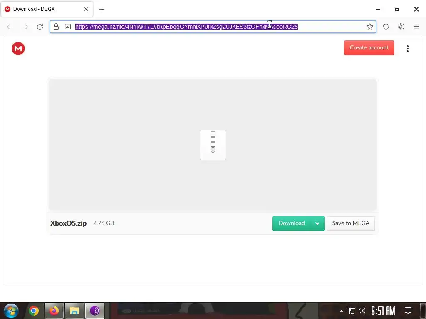426x319 pixels.
Task: Click the 2.76 GB file size text
Action: tap(104, 223)
